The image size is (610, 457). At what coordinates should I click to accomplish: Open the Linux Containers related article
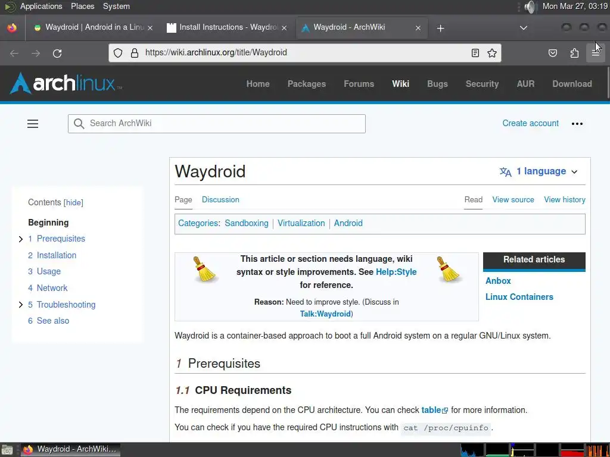(519, 297)
